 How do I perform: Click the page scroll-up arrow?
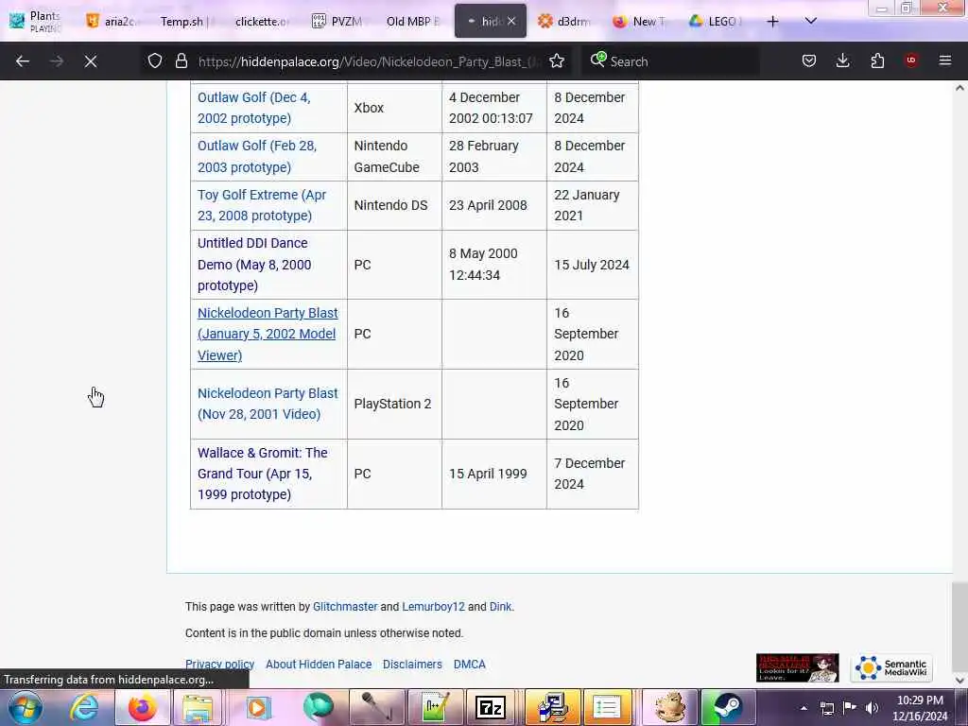(x=959, y=88)
